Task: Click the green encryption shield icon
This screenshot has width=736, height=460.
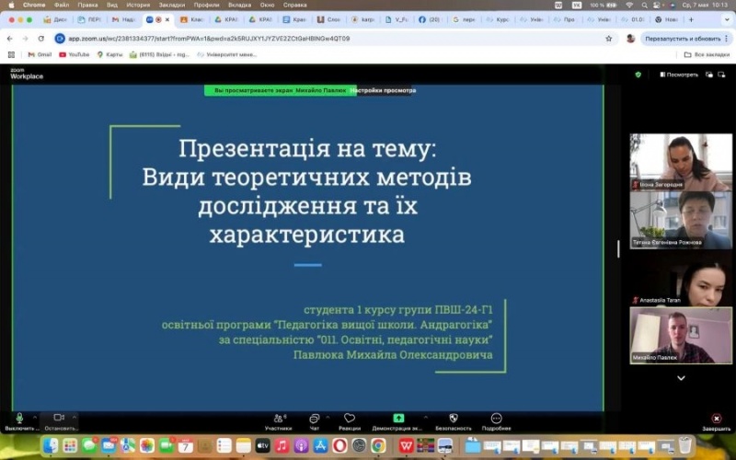Action: 638,75
